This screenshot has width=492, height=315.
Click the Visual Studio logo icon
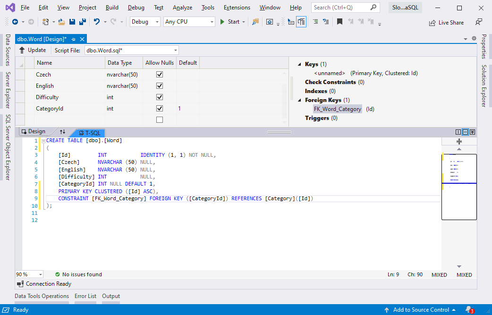click(x=10, y=7)
